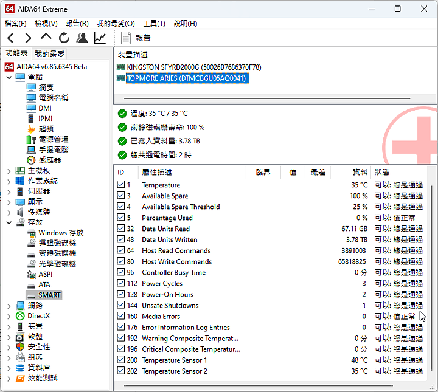Toggle the Power Cycles checkbox
The height and width of the screenshot is (392, 438).
[x=121, y=283]
